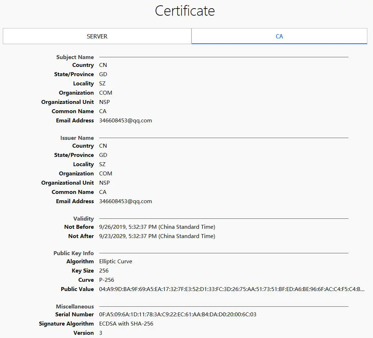Select the Subject Country value CN
This screenshot has height=338, width=373.
pyautogui.click(x=103, y=65)
